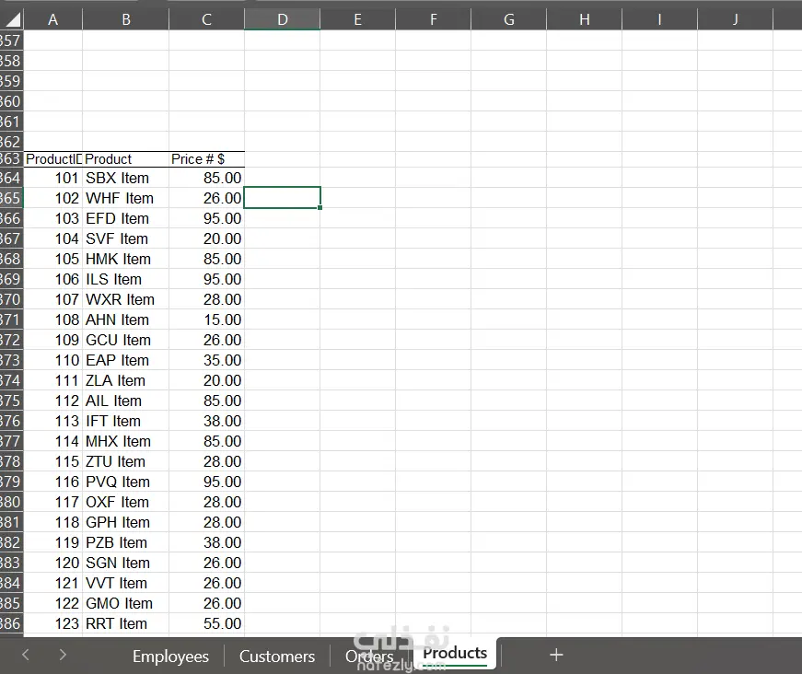Select column B header

126,19
